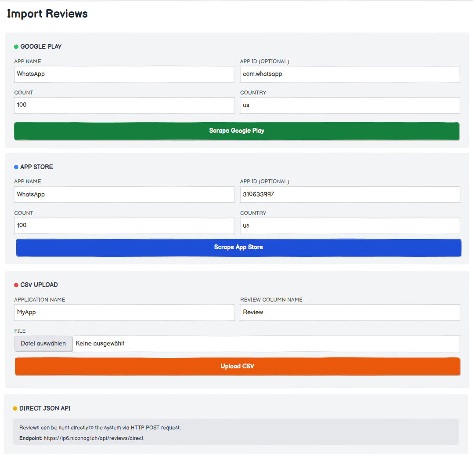Click the App Store 'COUNTRY' label

(x=253, y=213)
